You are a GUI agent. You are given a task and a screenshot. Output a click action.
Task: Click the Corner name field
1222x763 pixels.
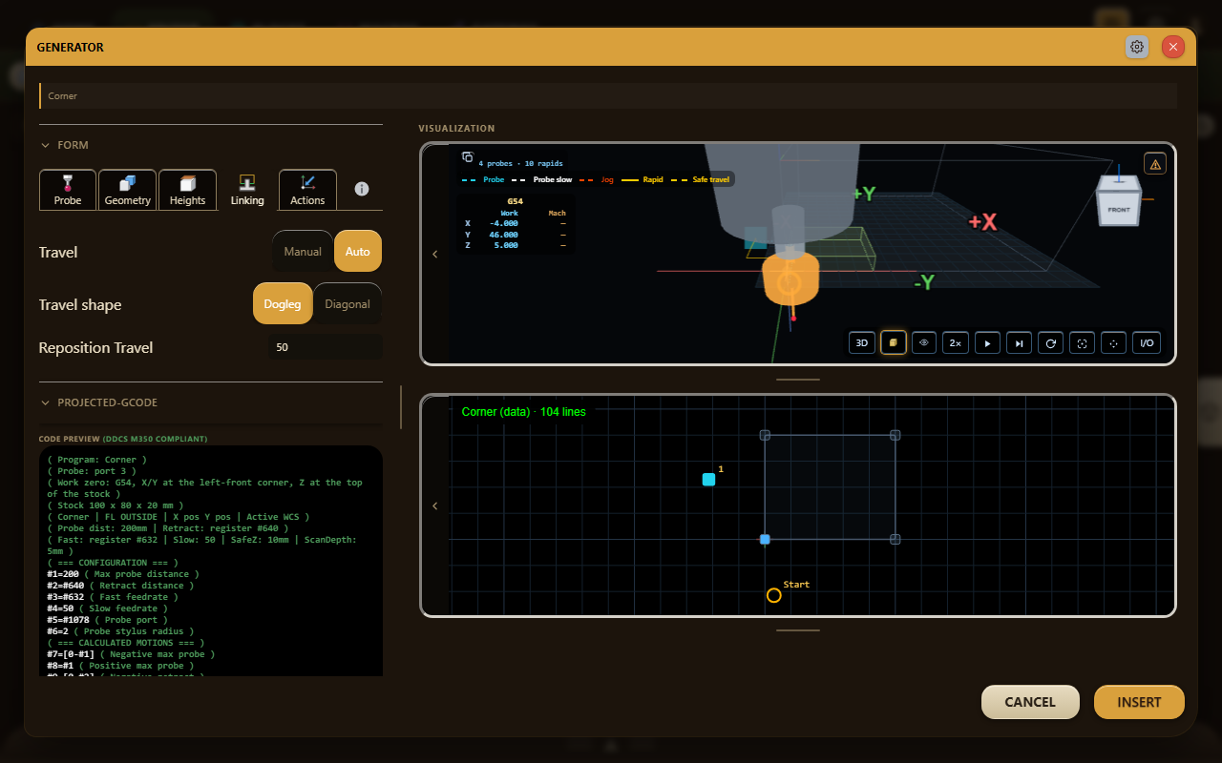[608, 95]
